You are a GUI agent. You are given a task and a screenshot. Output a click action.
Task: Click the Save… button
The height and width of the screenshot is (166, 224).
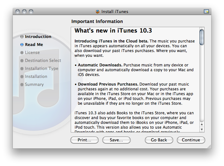(116, 140)
